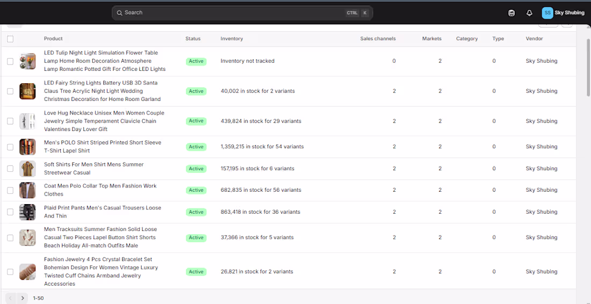Screen dimensions: 591x304
Task: Open Fashion Jewelry 4 Pcs Bracelet product
Action: click(101, 272)
